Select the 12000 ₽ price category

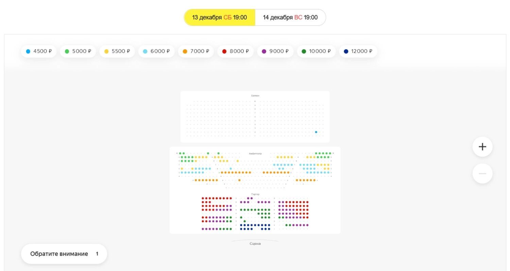358,51
